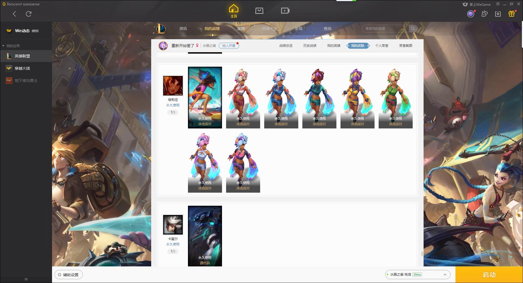Open the 查找 tab
The height and width of the screenshot is (283, 523).
point(327,29)
